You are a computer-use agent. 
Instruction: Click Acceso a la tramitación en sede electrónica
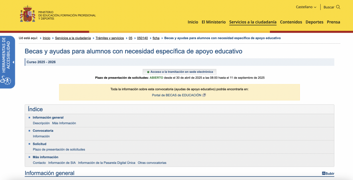[181, 72]
